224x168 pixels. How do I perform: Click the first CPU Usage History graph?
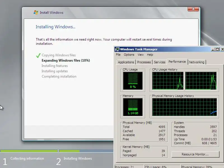click(168, 81)
